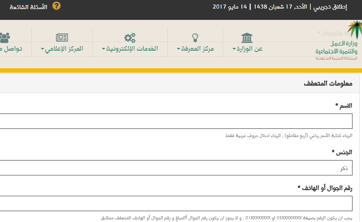This screenshot has height=222, width=362.
Task: Open the الخدمات الإلكترونية menu
Action: pyautogui.click(x=132, y=49)
